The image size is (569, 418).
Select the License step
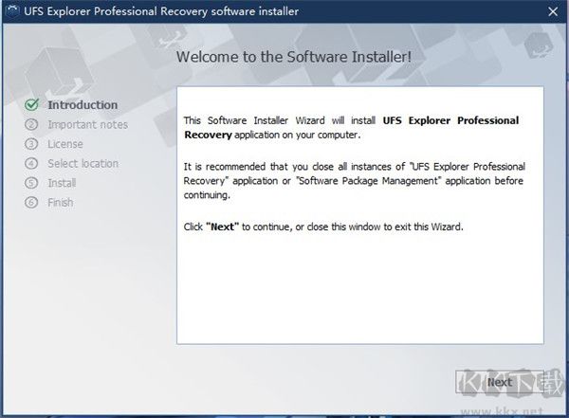tap(65, 144)
